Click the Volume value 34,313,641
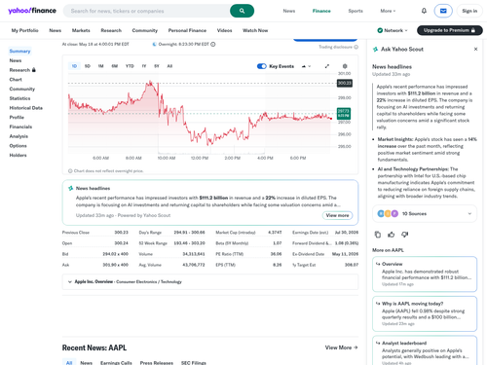 [194, 254]
